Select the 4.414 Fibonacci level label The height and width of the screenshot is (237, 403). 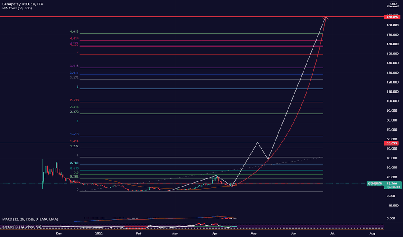tap(74, 39)
